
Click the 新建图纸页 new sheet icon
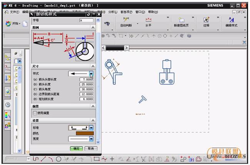(181, 20)
